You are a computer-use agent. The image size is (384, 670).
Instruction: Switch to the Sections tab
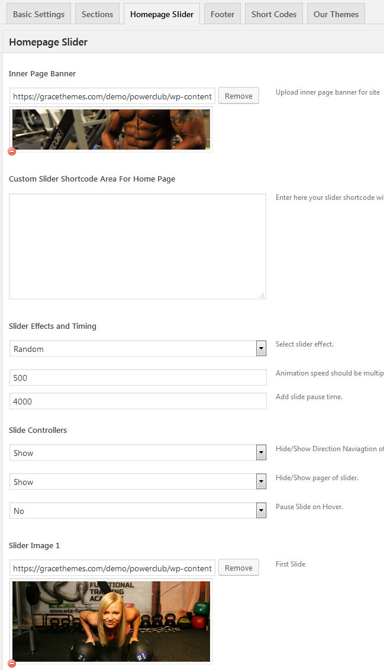coord(97,14)
